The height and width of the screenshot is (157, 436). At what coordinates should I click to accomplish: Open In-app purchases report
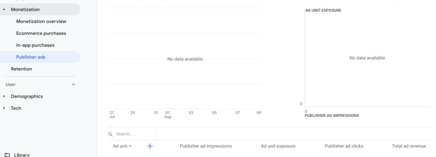click(x=35, y=45)
